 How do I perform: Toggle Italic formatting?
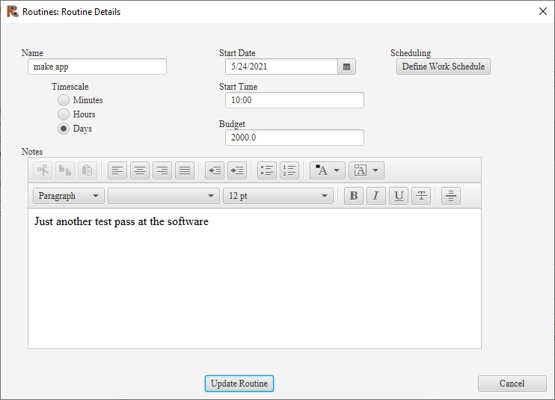pos(376,196)
